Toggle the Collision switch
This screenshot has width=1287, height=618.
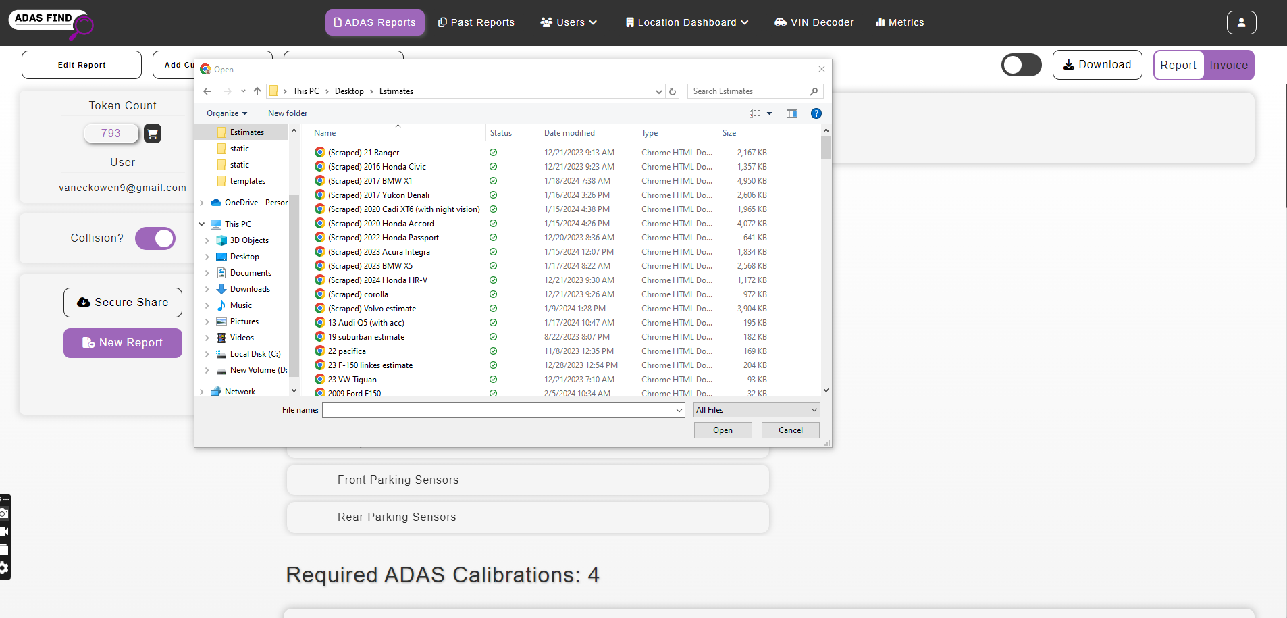(155, 238)
